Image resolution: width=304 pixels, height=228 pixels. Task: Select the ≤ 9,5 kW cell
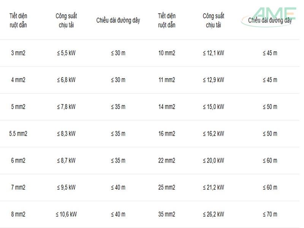point(66,187)
